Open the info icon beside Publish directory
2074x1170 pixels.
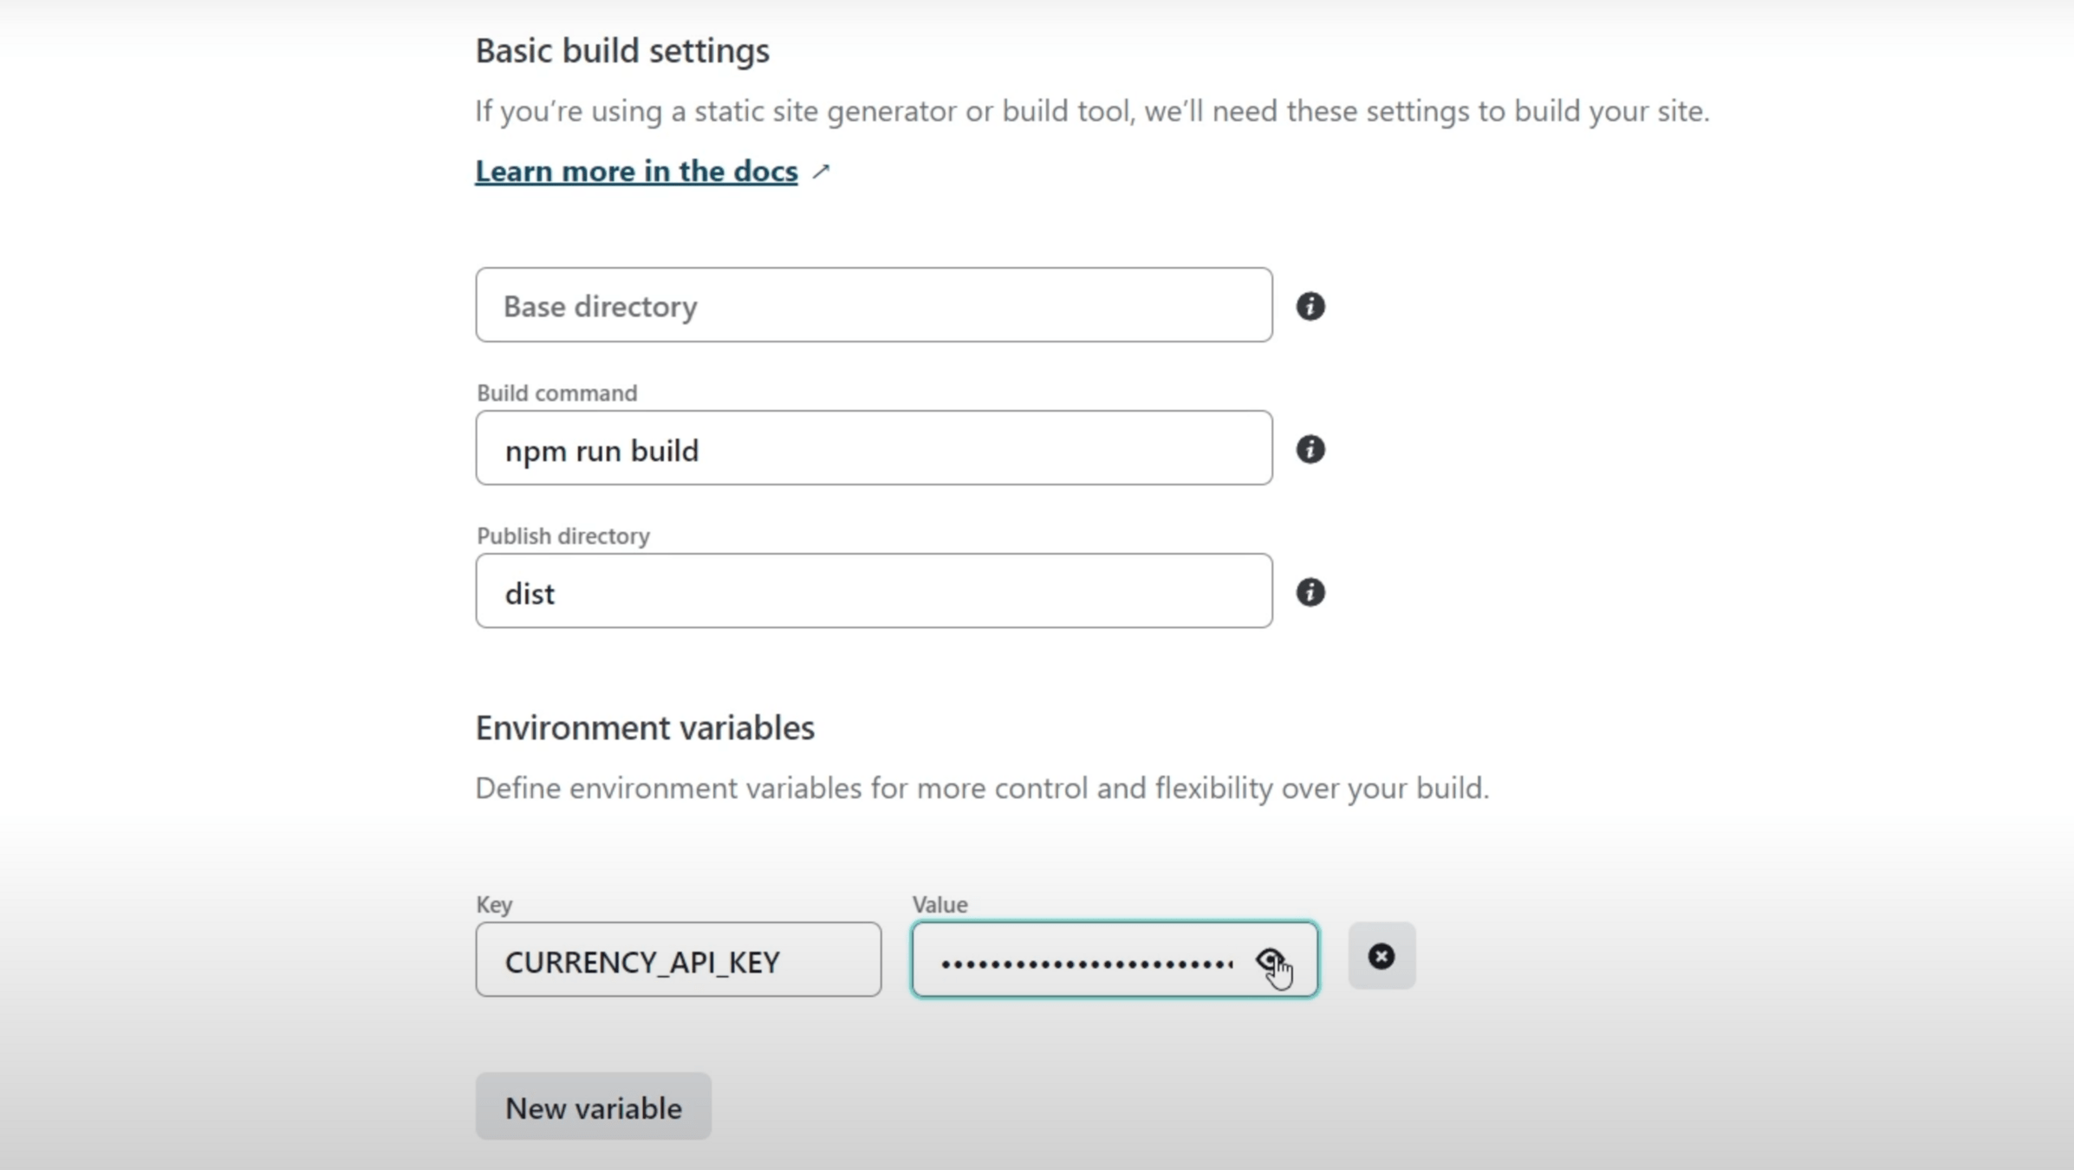coord(1310,592)
